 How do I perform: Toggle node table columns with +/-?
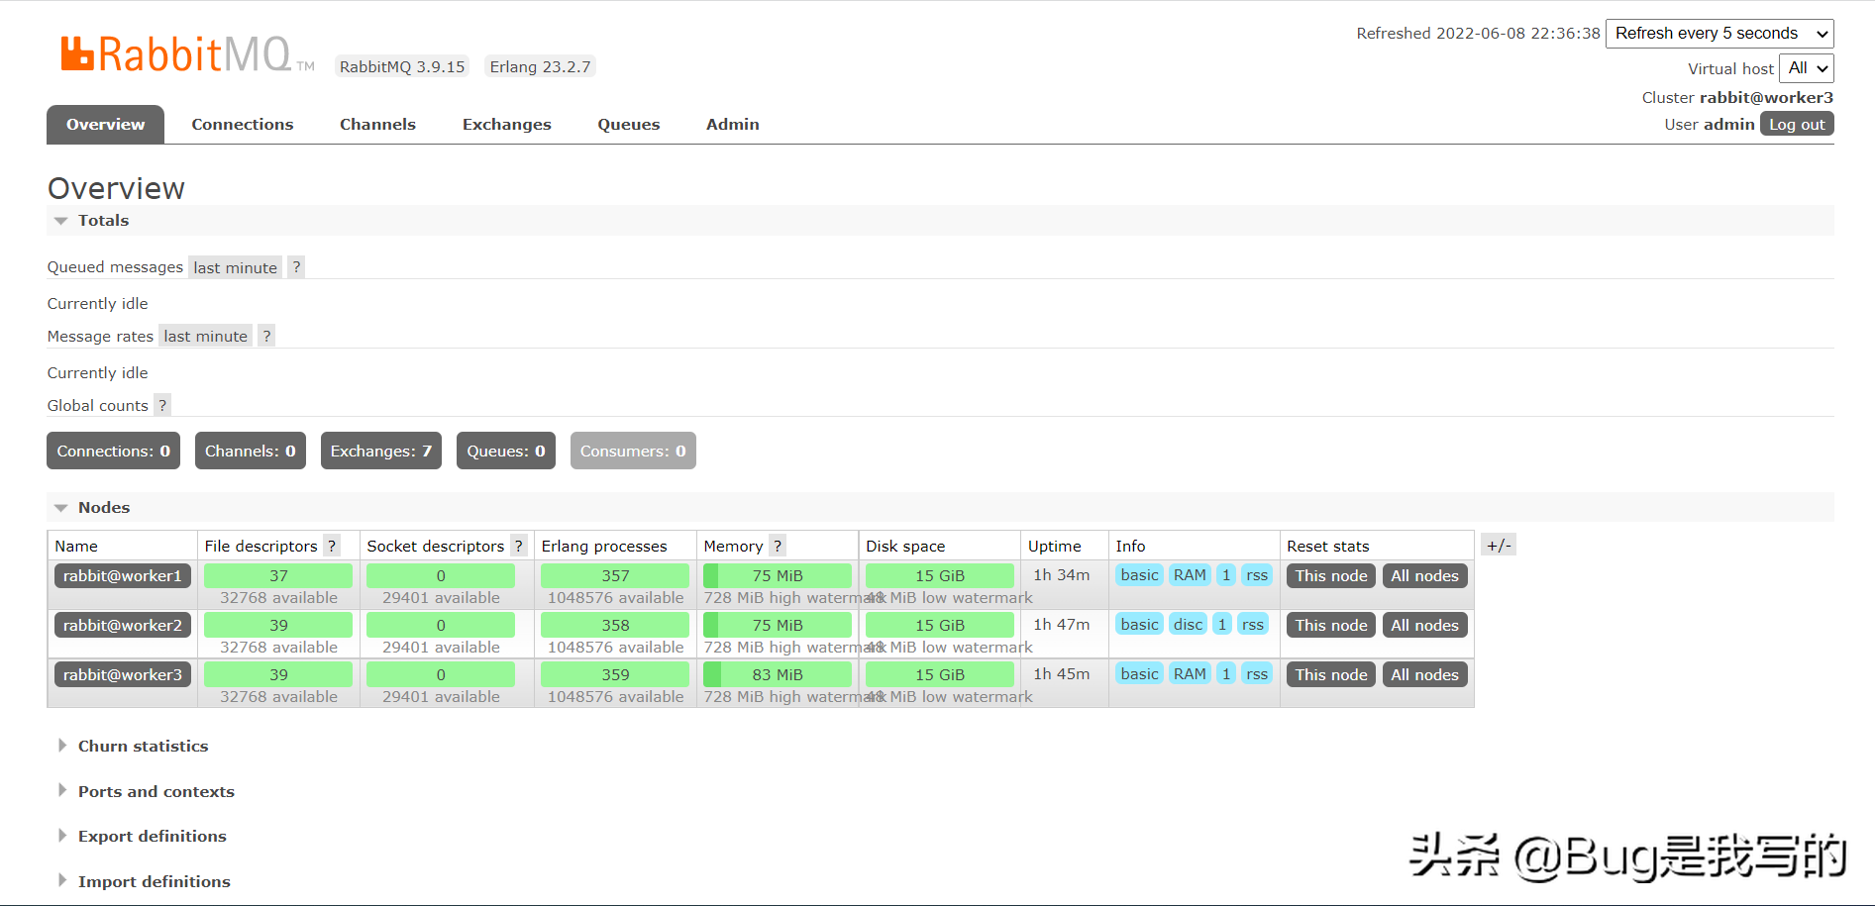coord(1499,545)
